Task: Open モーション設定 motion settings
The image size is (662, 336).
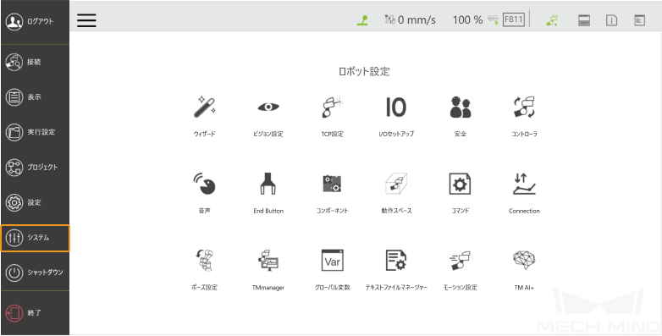Action: (x=461, y=261)
